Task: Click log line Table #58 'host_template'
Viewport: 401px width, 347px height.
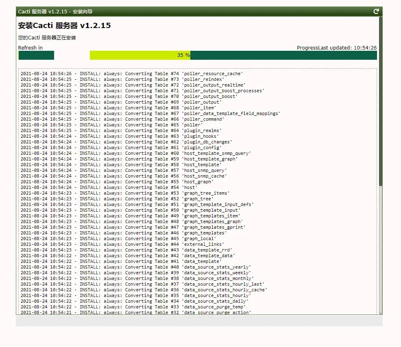Action: click(121, 165)
